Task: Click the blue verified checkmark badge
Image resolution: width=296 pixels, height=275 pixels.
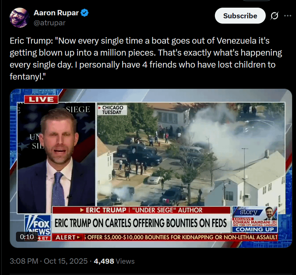Action: pyautogui.click(x=84, y=13)
